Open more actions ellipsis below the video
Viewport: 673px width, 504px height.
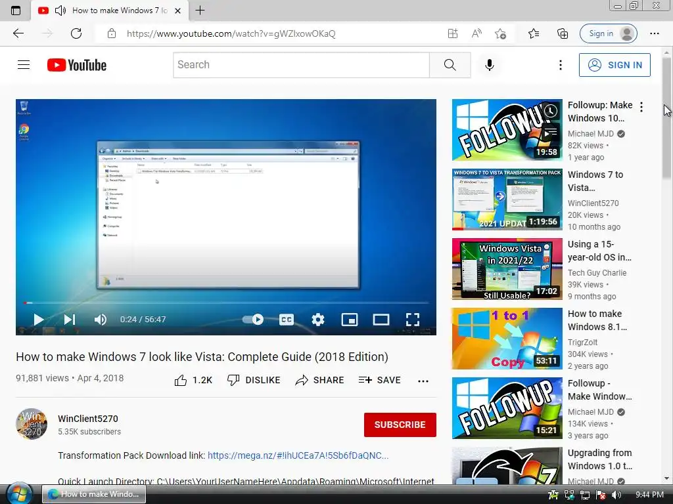[423, 381]
